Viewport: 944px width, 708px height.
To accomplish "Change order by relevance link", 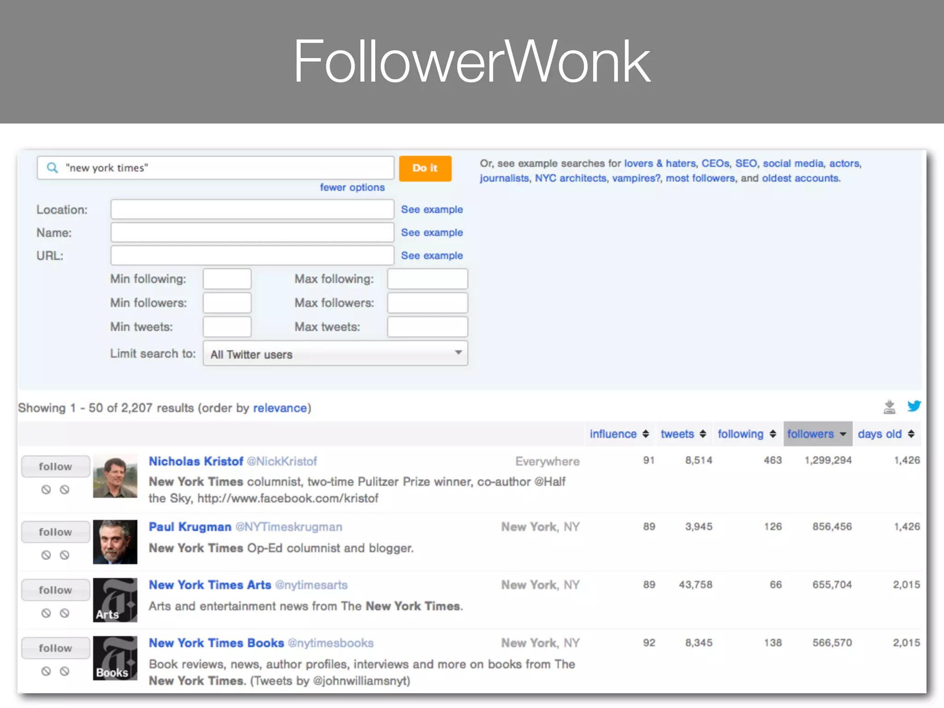I will [280, 408].
